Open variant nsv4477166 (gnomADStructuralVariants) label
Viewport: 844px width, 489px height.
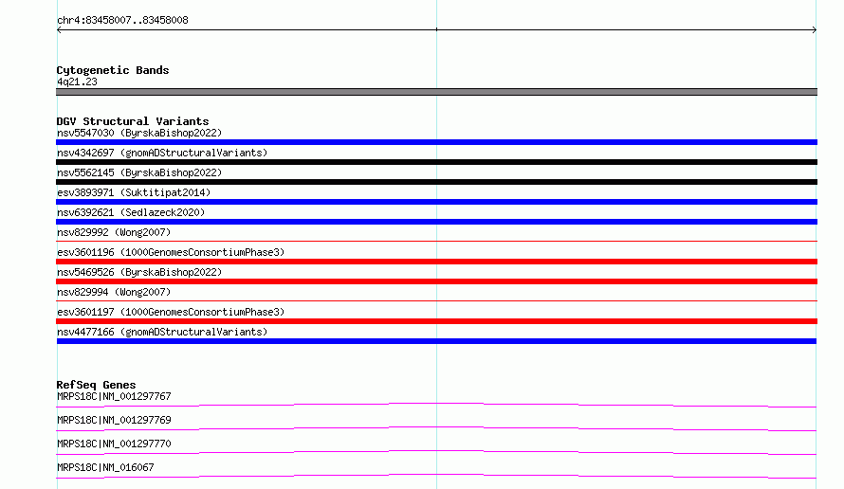[162, 332]
